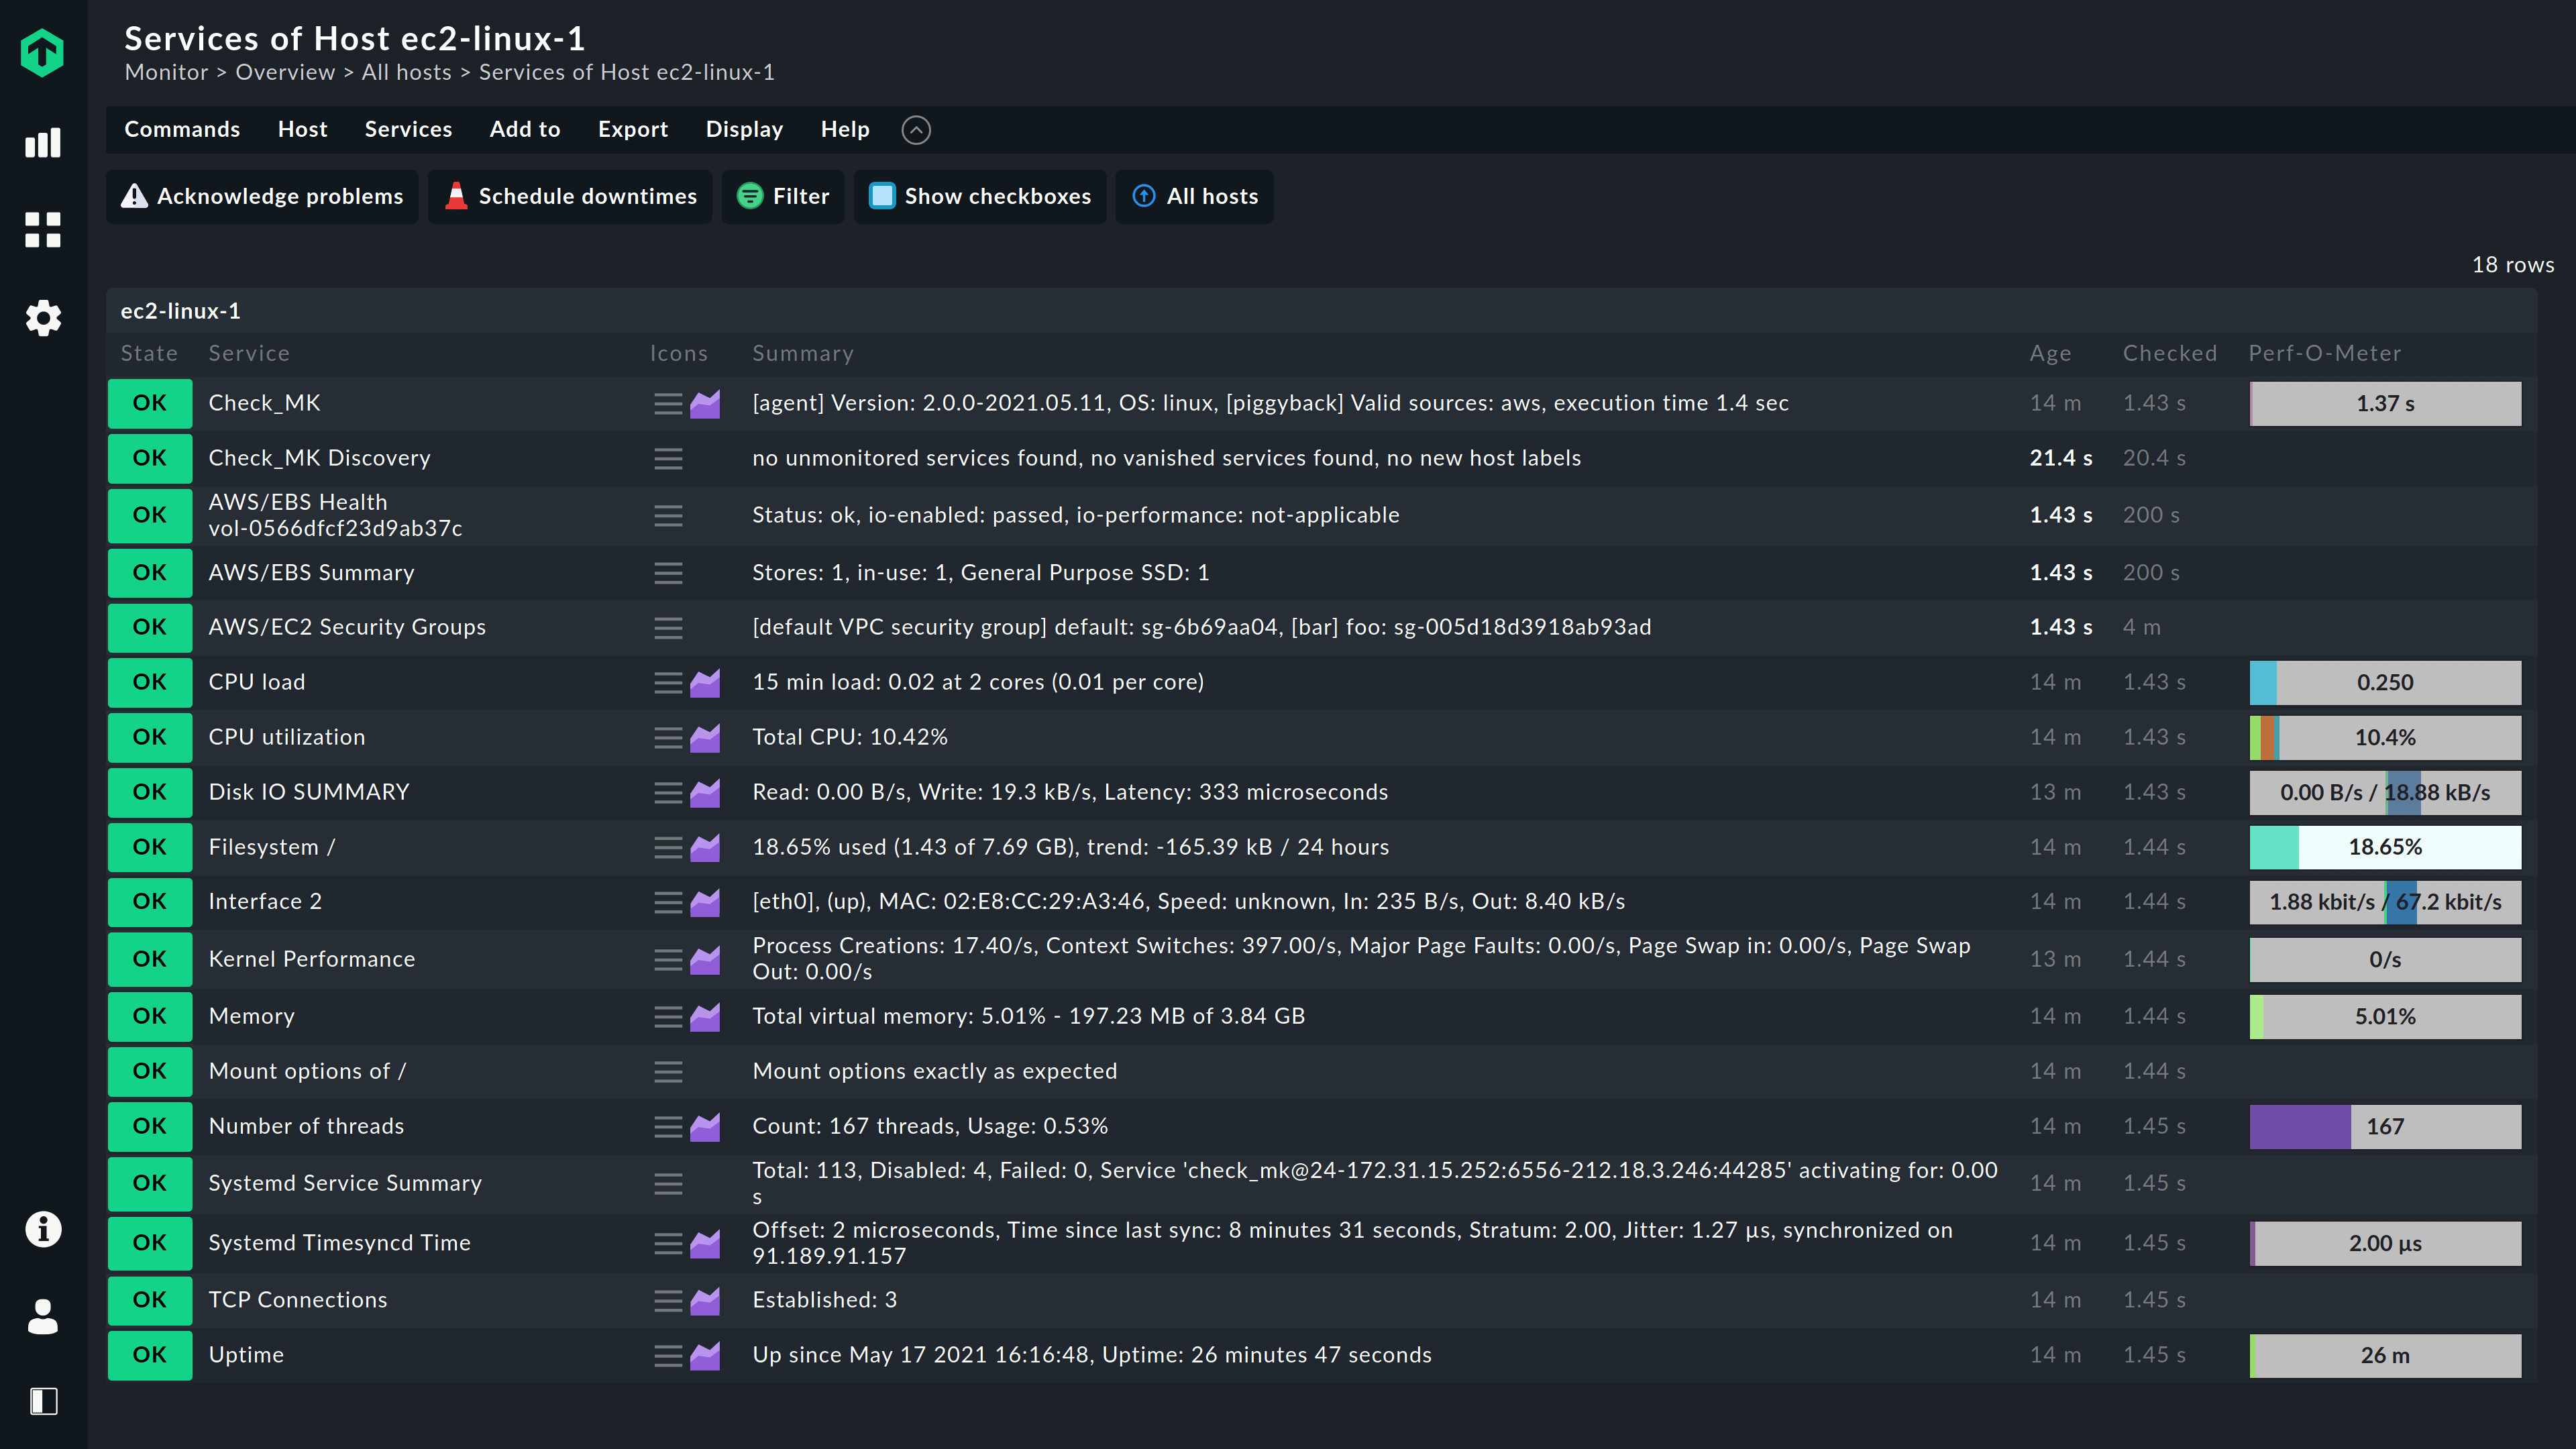Click the Established: 3 summary text
The image size is (2576, 1449).
pyautogui.click(x=825, y=1300)
